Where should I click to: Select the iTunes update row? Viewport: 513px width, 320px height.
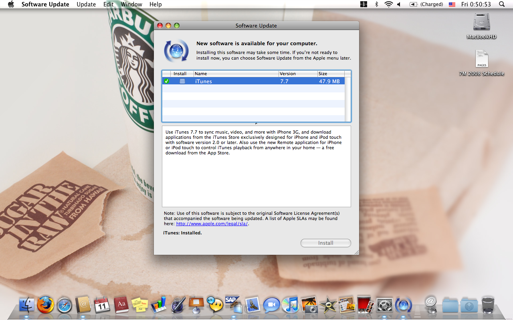click(x=253, y=81)
